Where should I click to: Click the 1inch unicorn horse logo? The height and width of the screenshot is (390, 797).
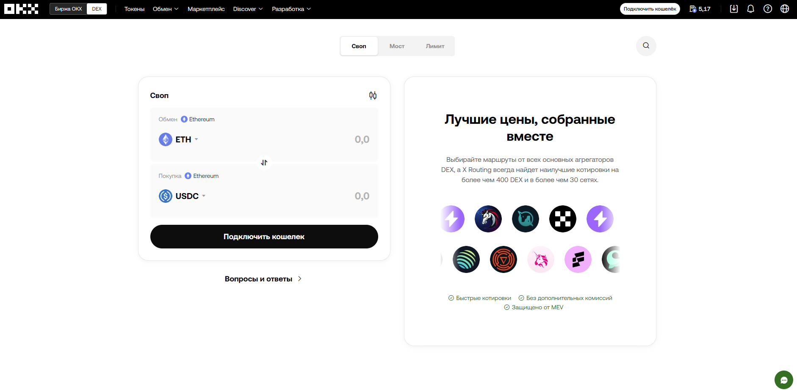[488, 219]
